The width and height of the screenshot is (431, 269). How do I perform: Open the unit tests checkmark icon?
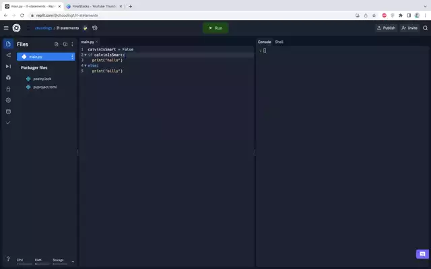tap(8, 122)
